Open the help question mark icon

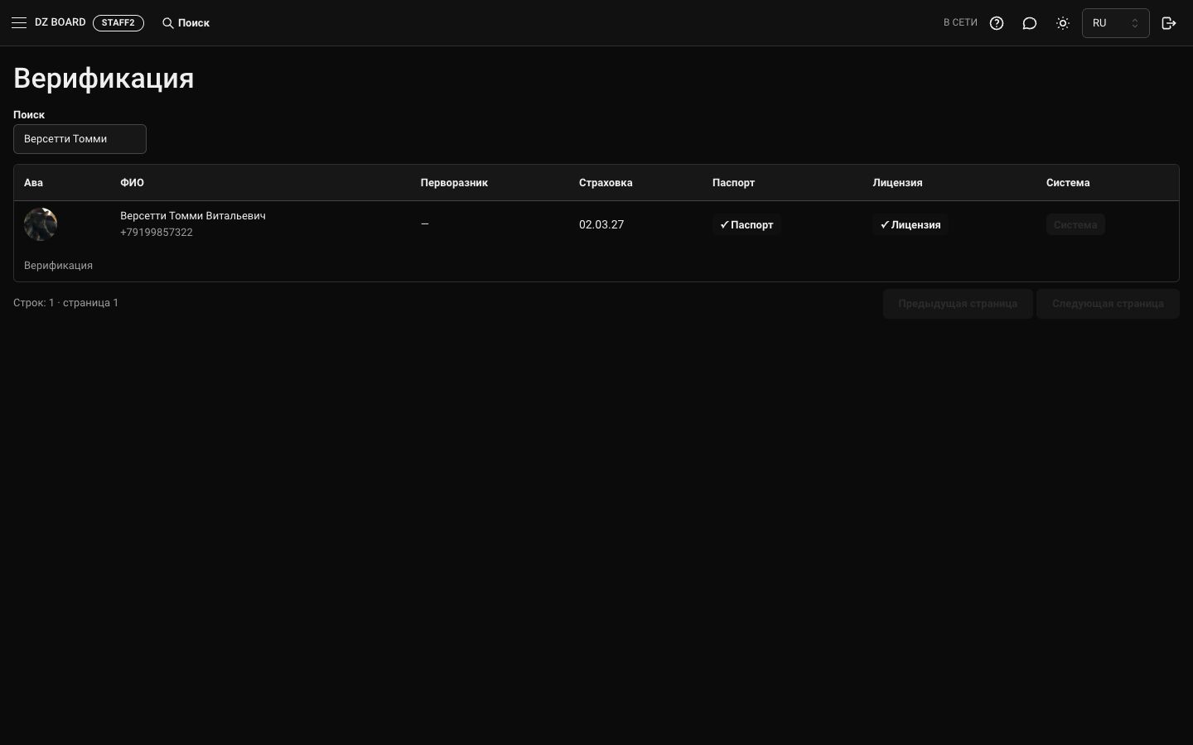coord(997,23)
